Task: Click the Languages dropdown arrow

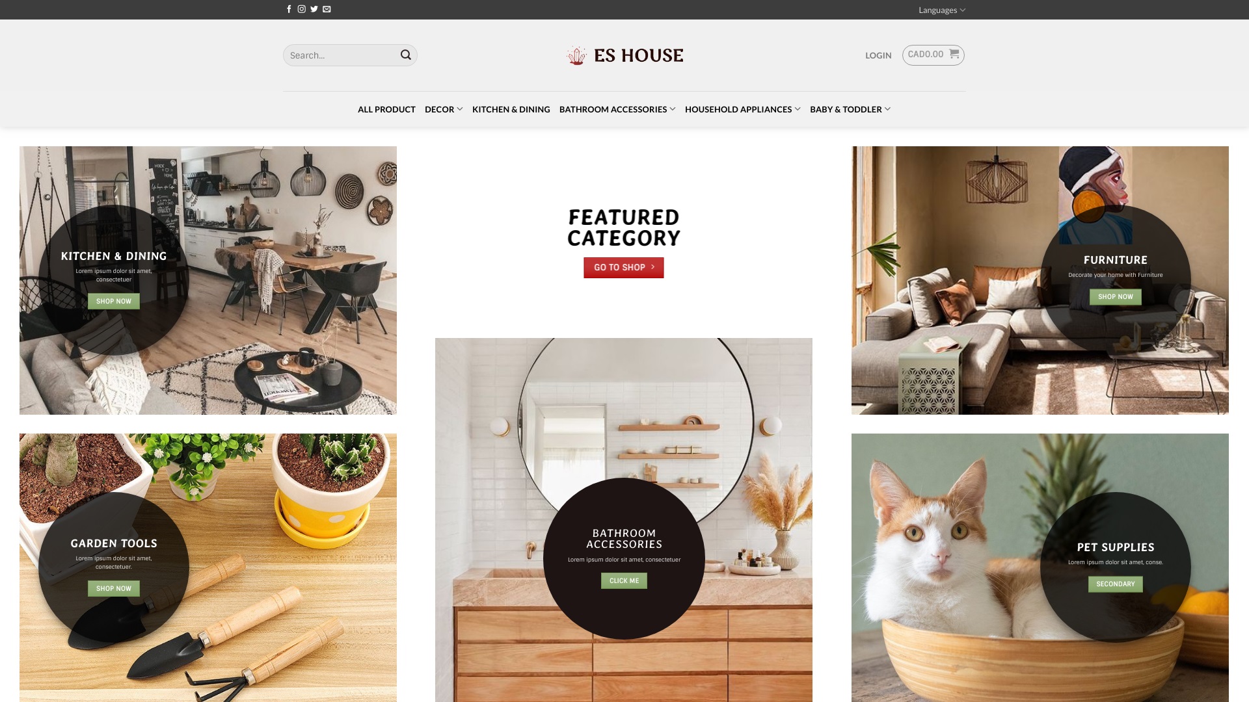Action: 963,10
